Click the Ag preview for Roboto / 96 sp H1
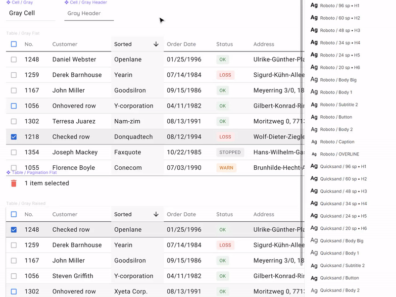Viewport: 396px width, 297px height. coord(314,5)
